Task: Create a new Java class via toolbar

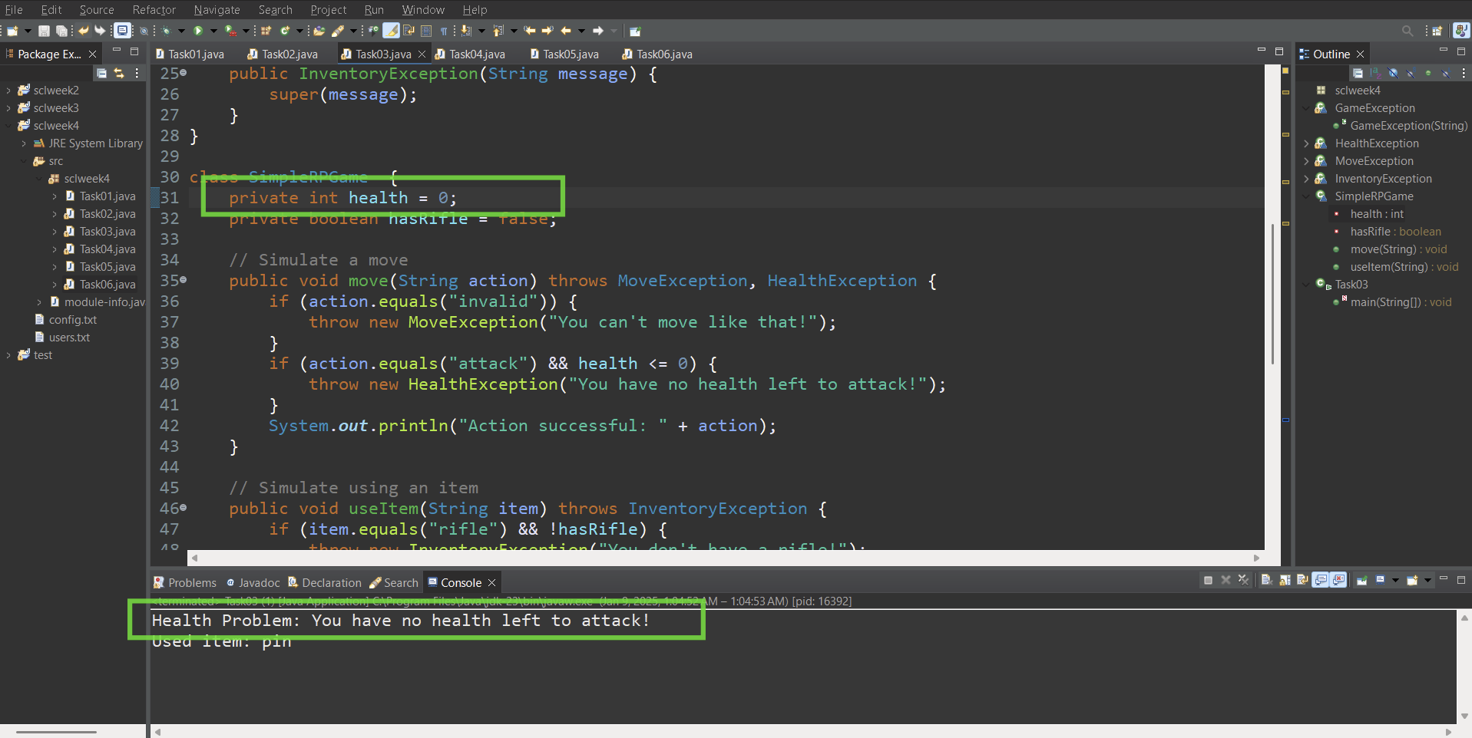Action: tap(285, 31)
